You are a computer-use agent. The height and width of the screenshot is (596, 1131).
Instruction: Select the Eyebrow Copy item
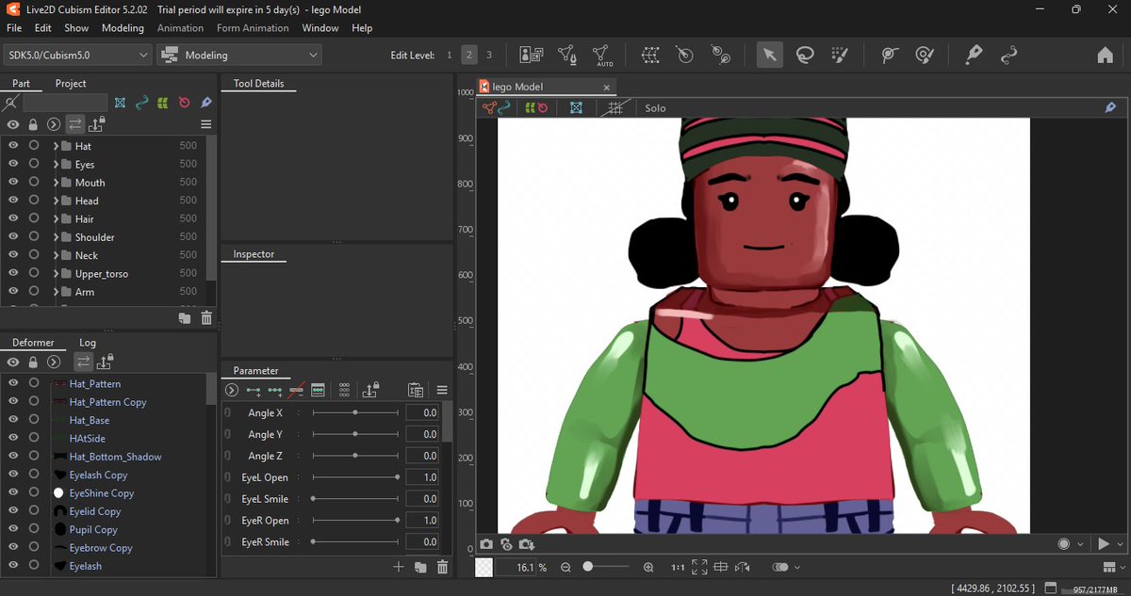(100, 548)
